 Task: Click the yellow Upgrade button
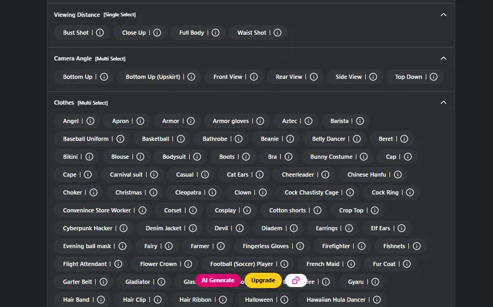tap(263, 281)
